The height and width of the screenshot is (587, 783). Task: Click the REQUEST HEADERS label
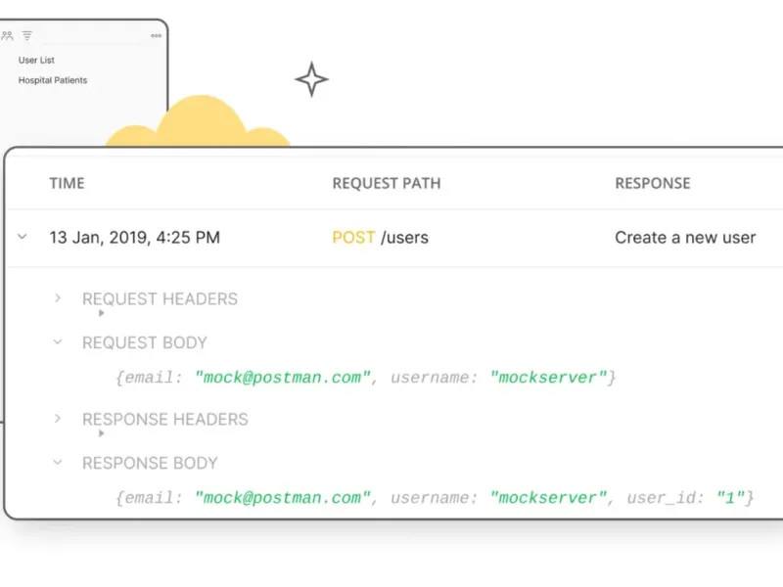160,299
